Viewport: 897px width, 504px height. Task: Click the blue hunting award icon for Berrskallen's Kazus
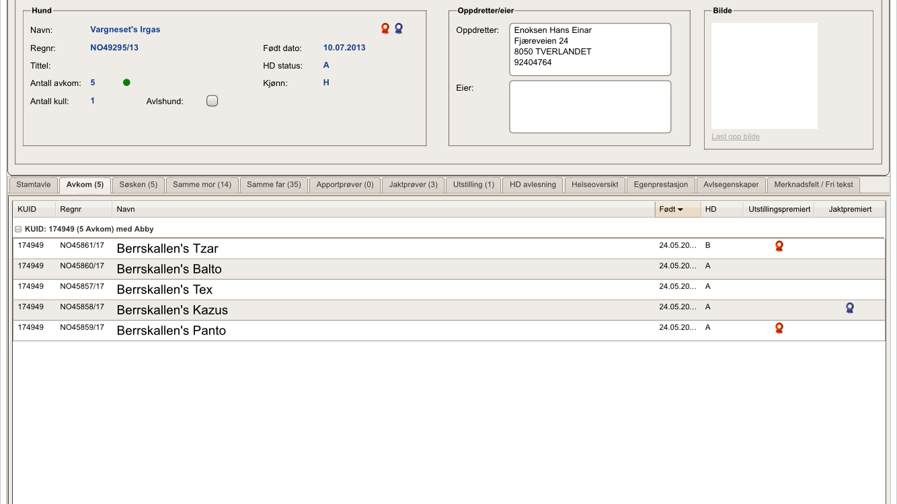pos(850,308)
